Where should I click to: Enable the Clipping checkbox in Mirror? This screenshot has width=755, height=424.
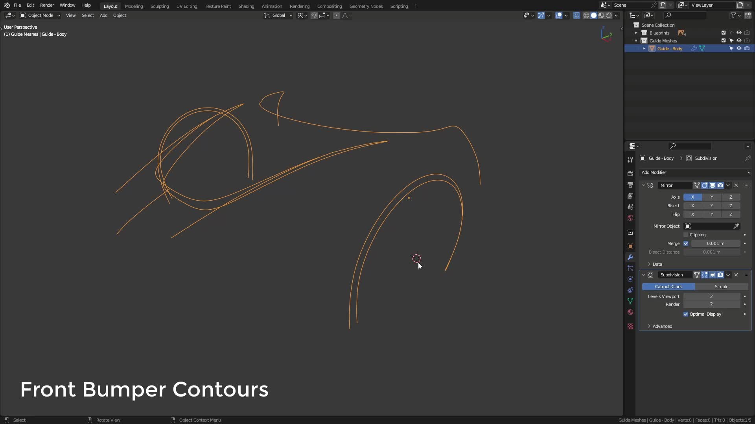click(686, 235)
